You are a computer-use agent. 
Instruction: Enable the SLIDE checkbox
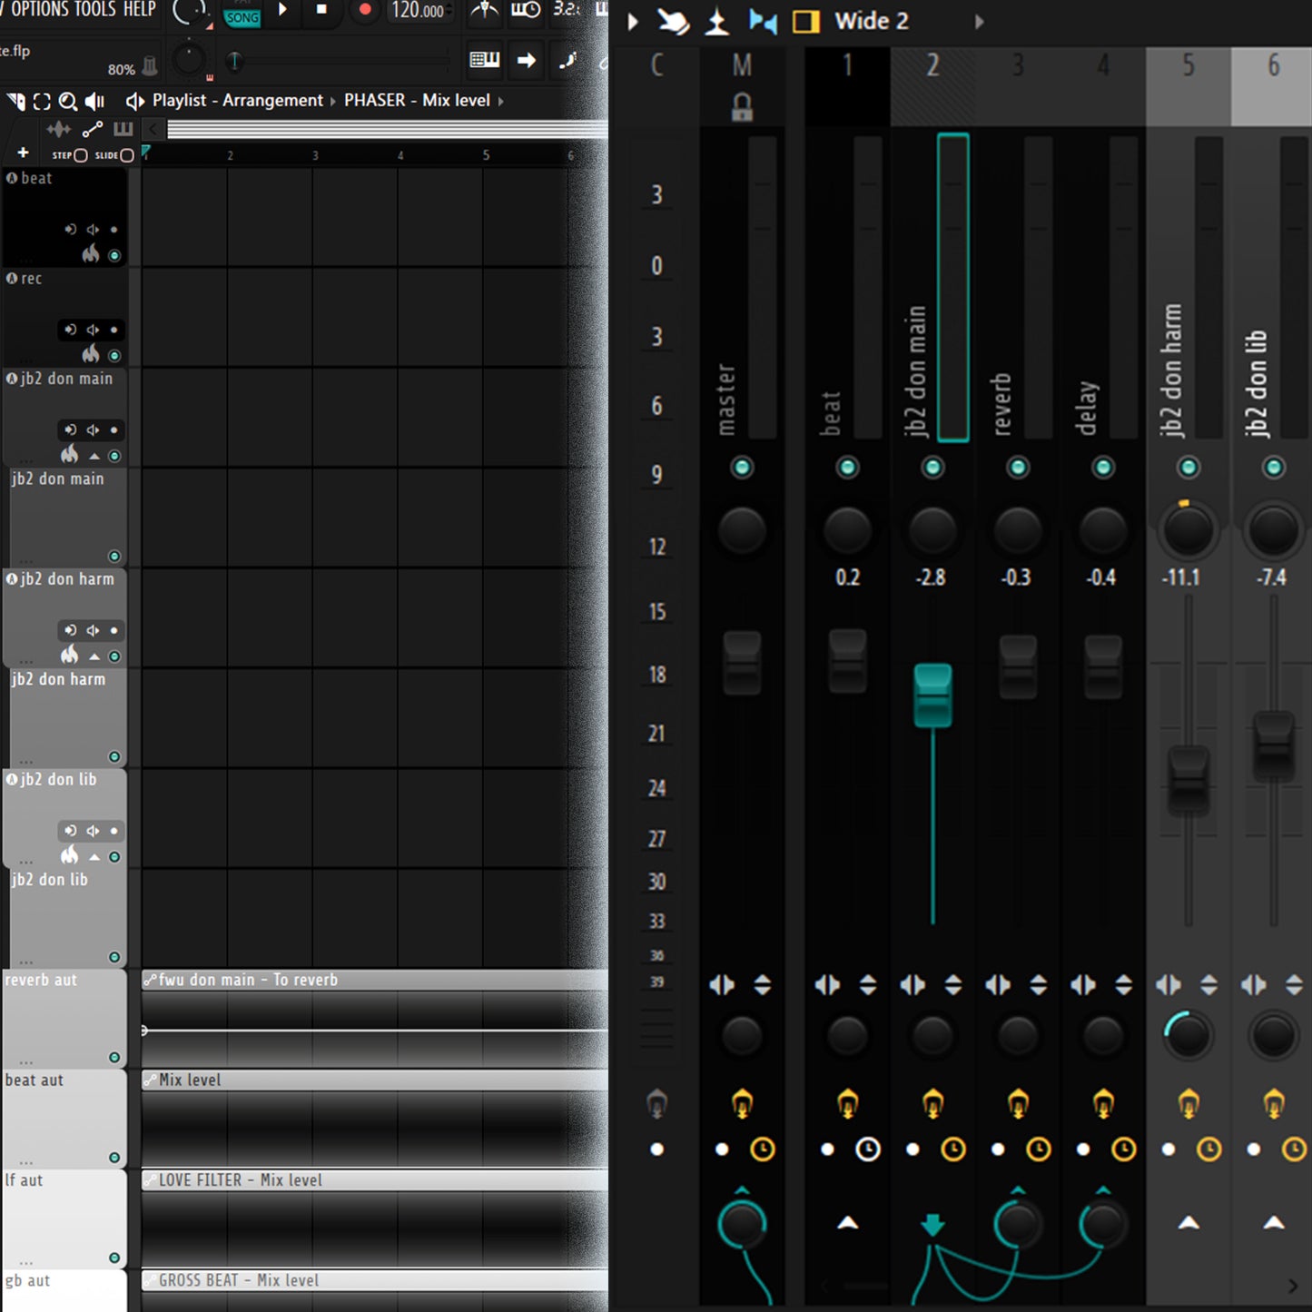click(127, 155)
